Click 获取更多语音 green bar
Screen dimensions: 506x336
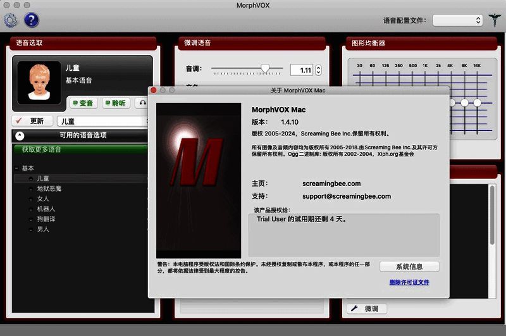[80, 149]
